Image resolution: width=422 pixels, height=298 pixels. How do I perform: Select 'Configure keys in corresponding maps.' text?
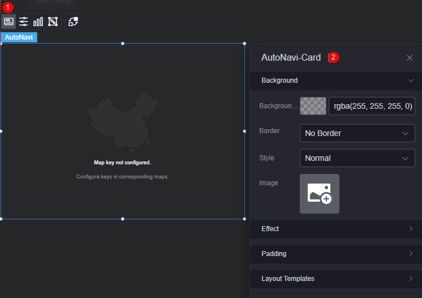(x=122, y=177)
